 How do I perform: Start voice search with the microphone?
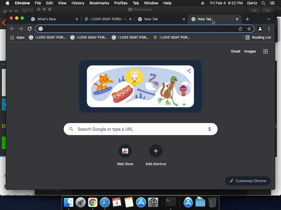pos(209,129)
